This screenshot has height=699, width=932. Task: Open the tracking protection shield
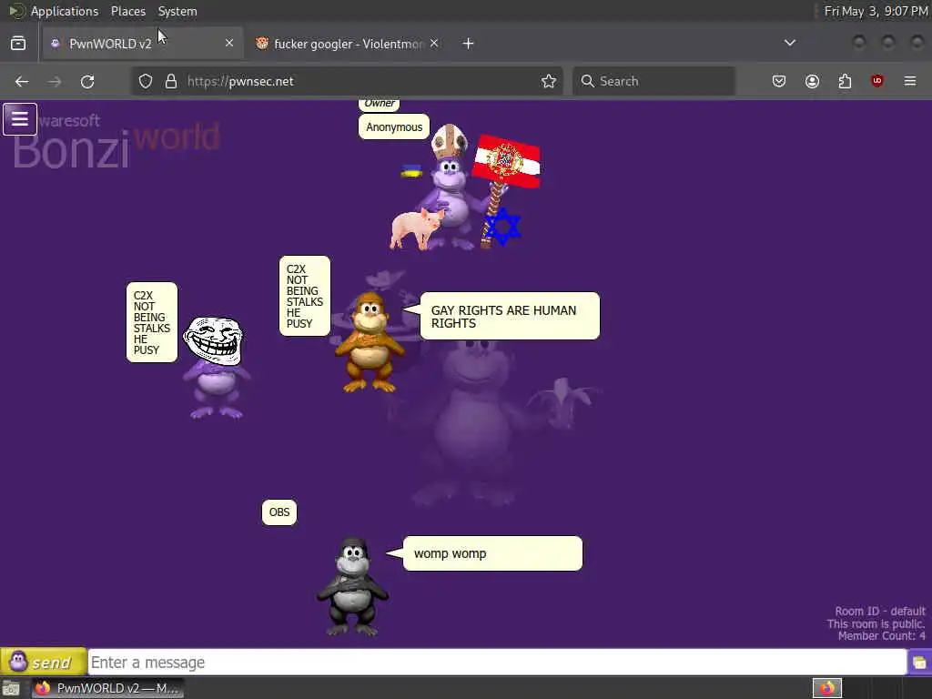click(x=146, y=81)
